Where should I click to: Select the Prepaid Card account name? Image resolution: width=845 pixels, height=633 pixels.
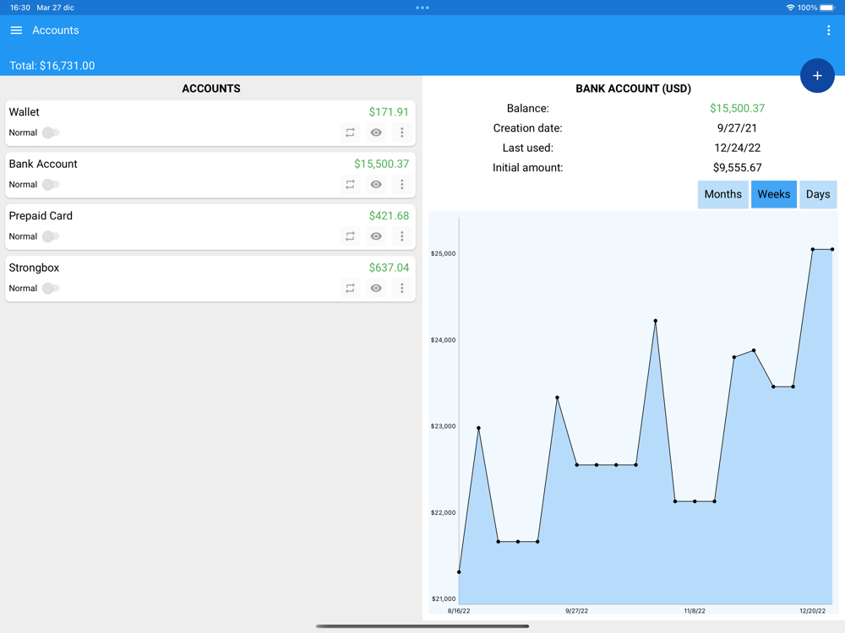pyautogui.click(x=41, y=216)
